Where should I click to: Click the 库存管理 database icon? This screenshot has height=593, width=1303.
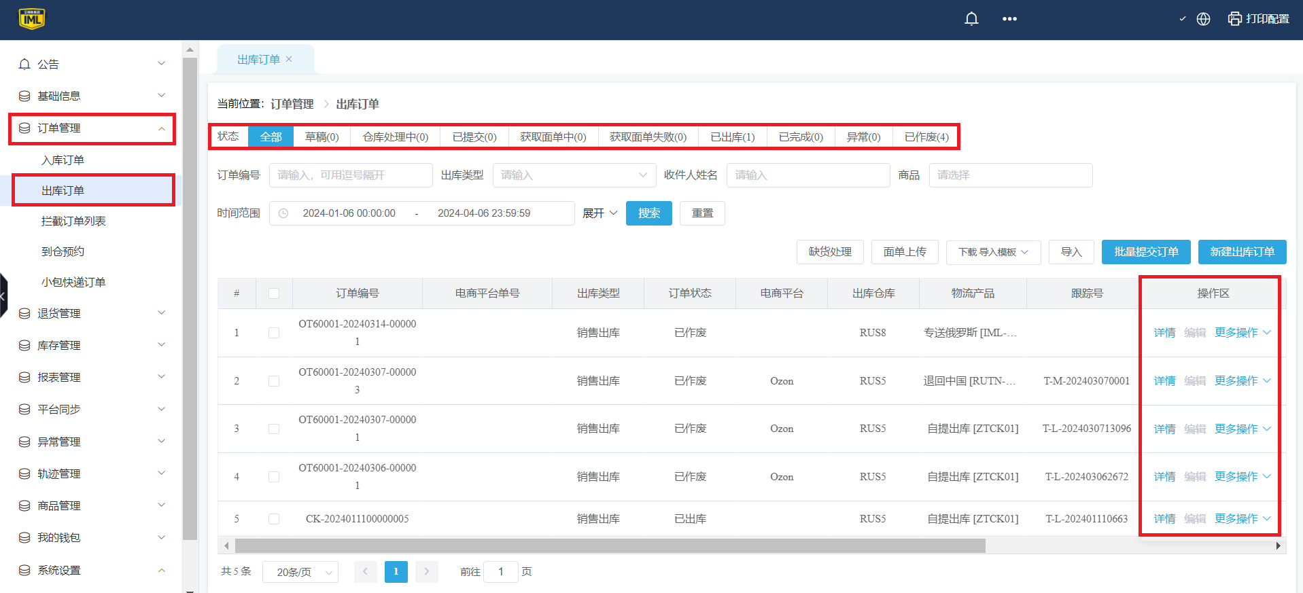tap(24, 345)
